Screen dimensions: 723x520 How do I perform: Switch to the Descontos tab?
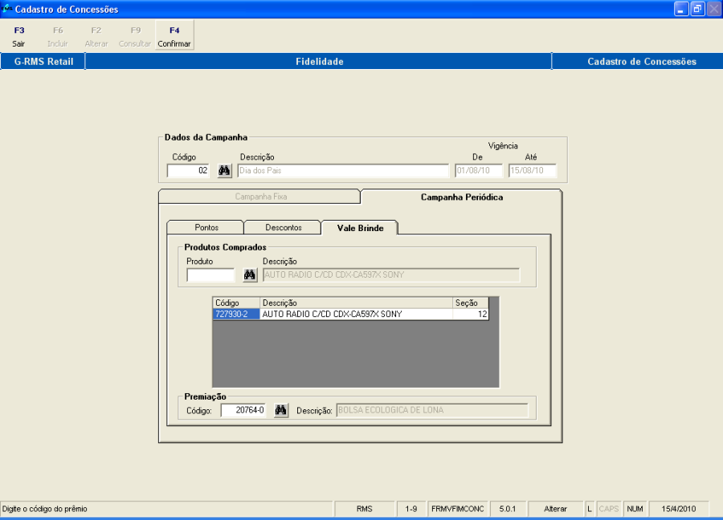(x=283, y=228)
